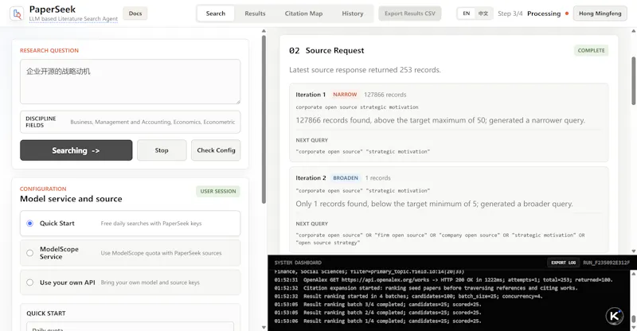Image resolution: width=637 pixels, height=331 pixels.
Task: Click the run ID RUN_F235092E312F
Action: pos(606,263)
